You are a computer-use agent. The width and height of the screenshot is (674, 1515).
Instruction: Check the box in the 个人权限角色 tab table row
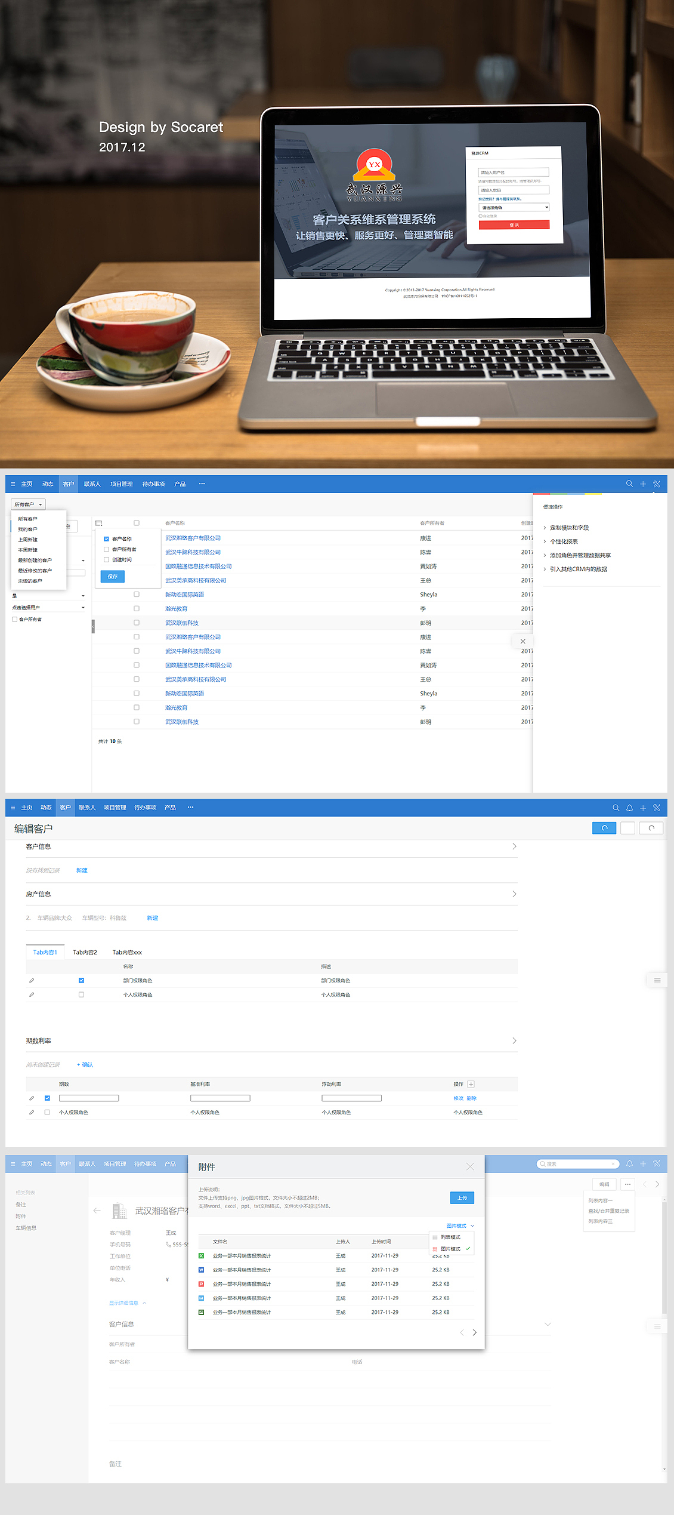tap(81, 994)
